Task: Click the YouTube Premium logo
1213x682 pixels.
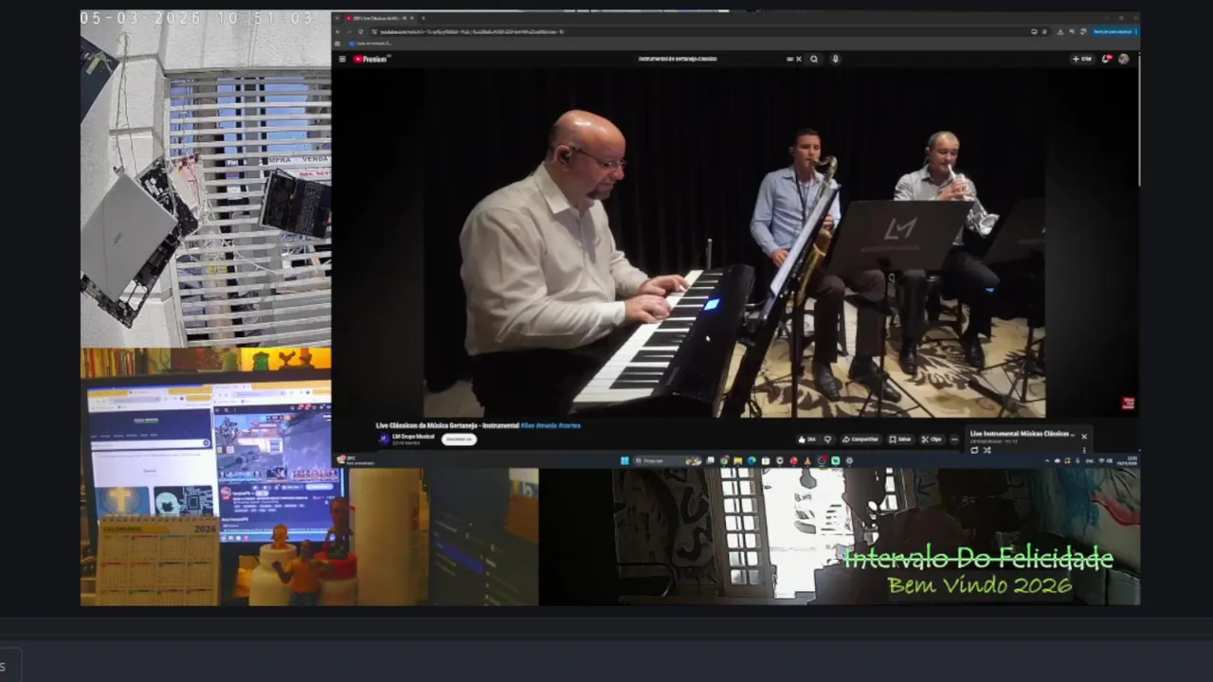Action: tap(371, 59)
